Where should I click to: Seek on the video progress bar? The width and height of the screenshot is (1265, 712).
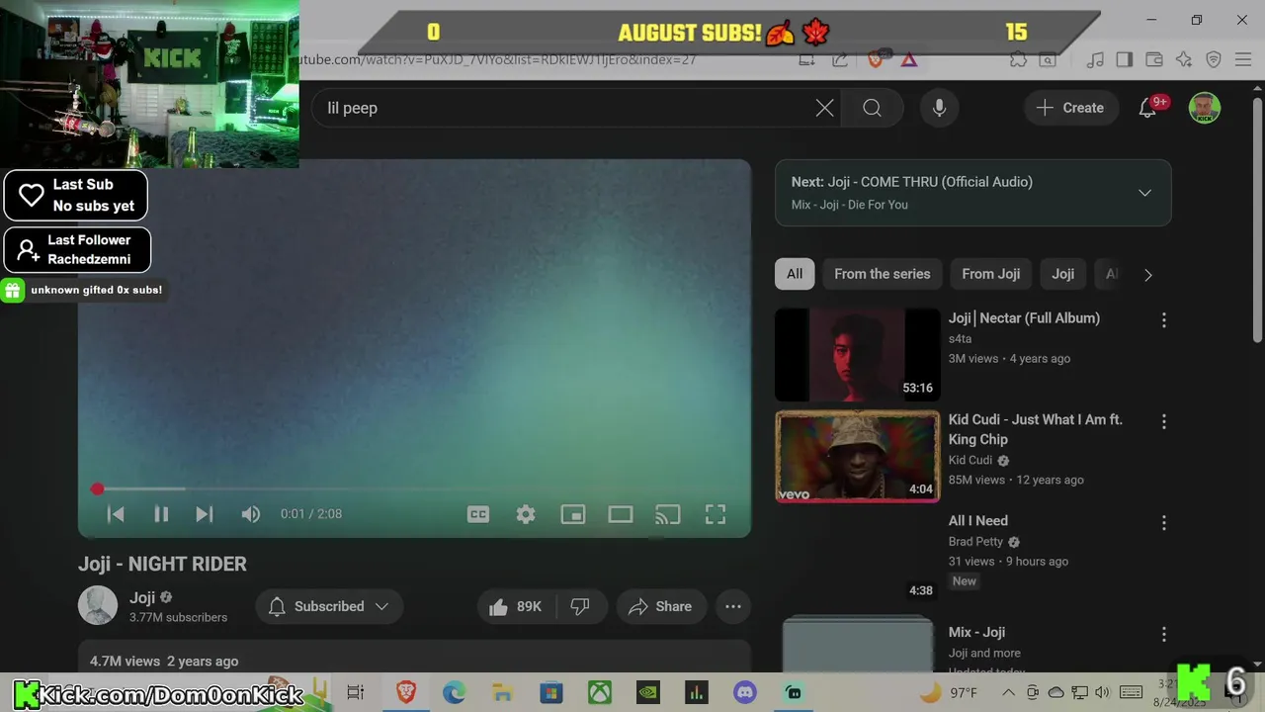415,489
